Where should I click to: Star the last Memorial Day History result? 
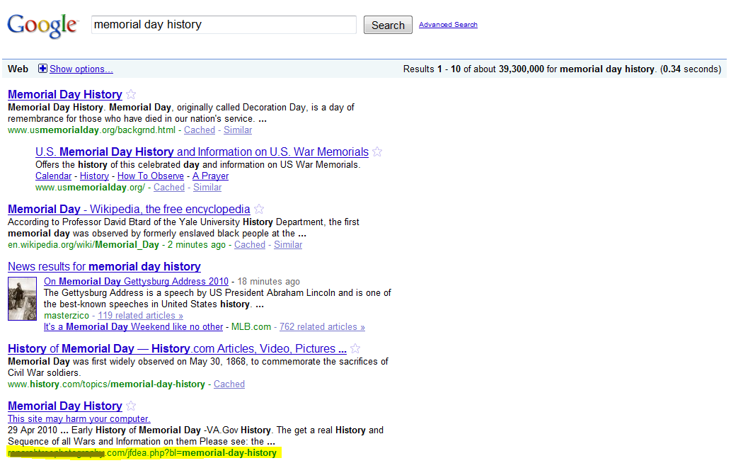click(x=131, y=406)
